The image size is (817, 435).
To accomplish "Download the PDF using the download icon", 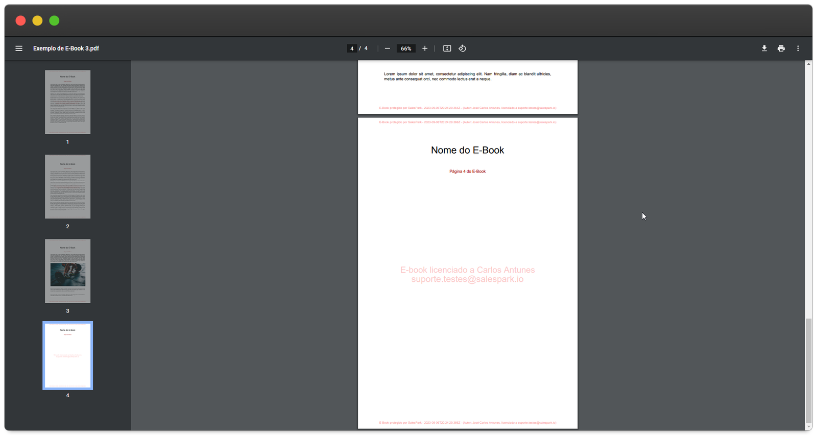I will click(764, 49).
